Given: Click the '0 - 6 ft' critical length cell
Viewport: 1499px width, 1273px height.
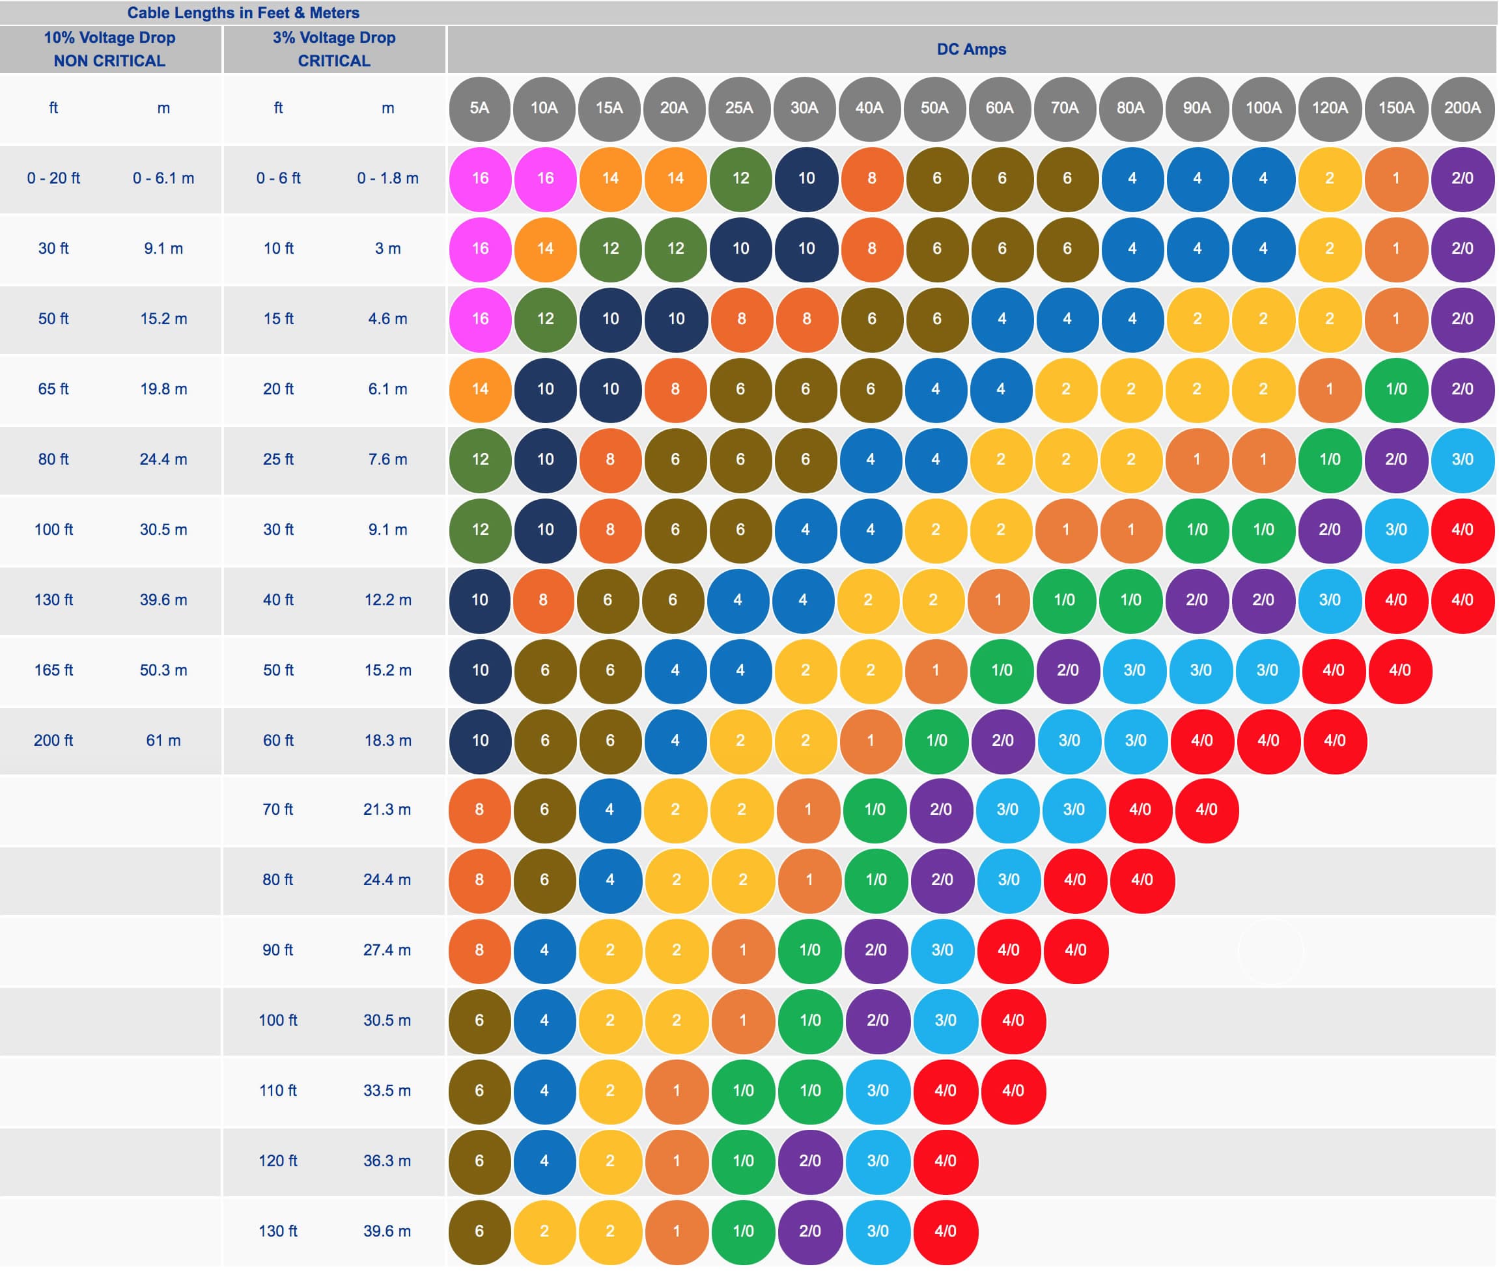Looking at the screenshot, I should point(279,178).
